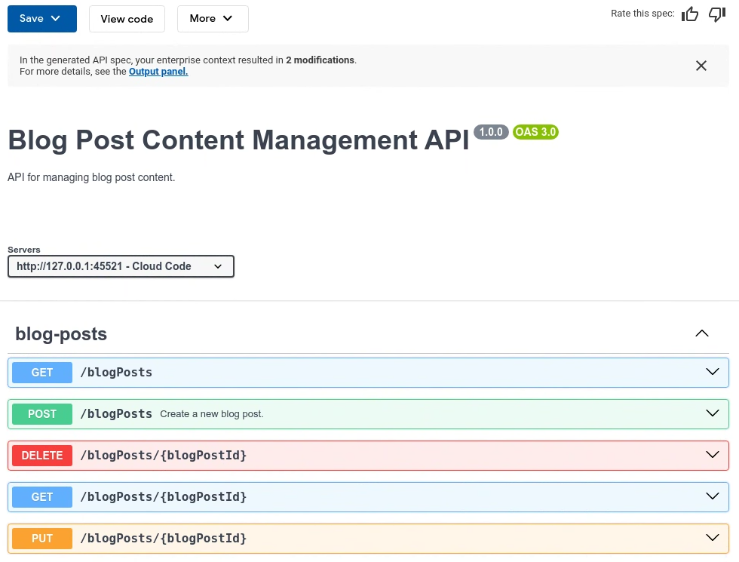Click the Blog Post Content Management API title

[x=238, y=140]
